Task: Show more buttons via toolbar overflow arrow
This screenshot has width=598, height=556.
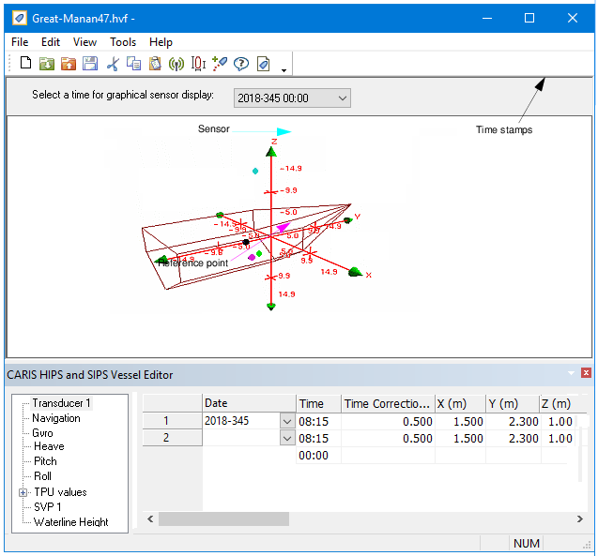Action: click(284, 68)
